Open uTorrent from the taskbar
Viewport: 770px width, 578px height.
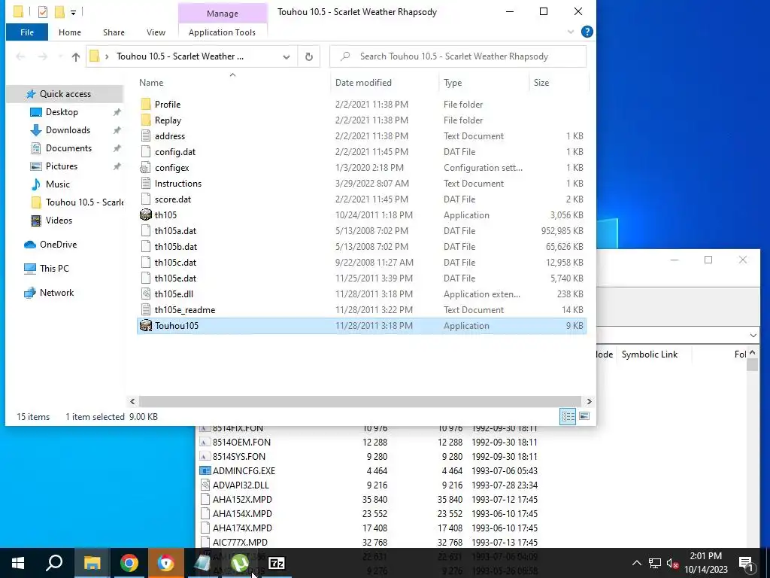point(240,563)
